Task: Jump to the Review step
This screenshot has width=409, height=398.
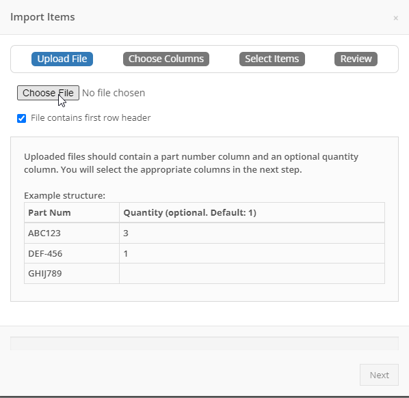Action: (356, 59)
